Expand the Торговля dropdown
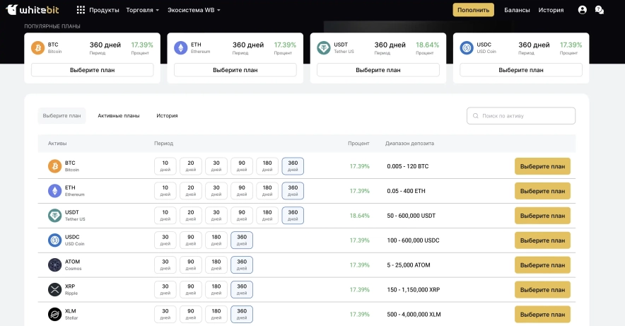Screen dimensions: 625x326 coord(142,11)
